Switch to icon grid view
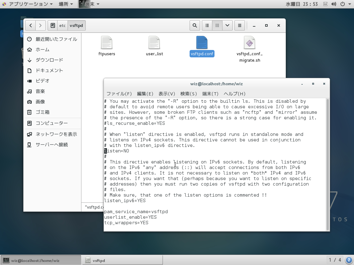 pyautogui.click(x=217, y=25)
